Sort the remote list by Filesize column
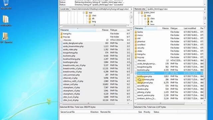Viewport: 213px width, 120px height. (163, 28)
